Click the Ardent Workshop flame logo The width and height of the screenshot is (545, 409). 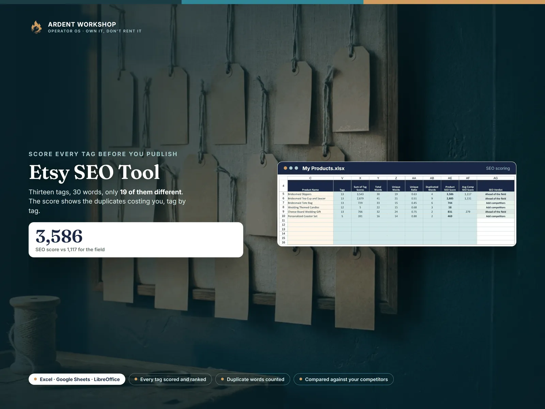[x=36, y=27]
